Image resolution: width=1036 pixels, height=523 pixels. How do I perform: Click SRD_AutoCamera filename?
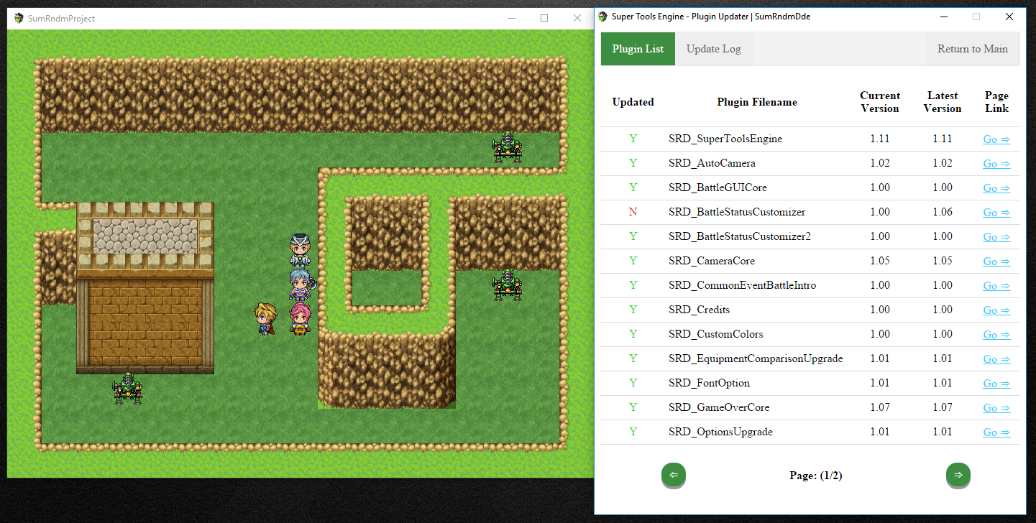click(712, 163)
